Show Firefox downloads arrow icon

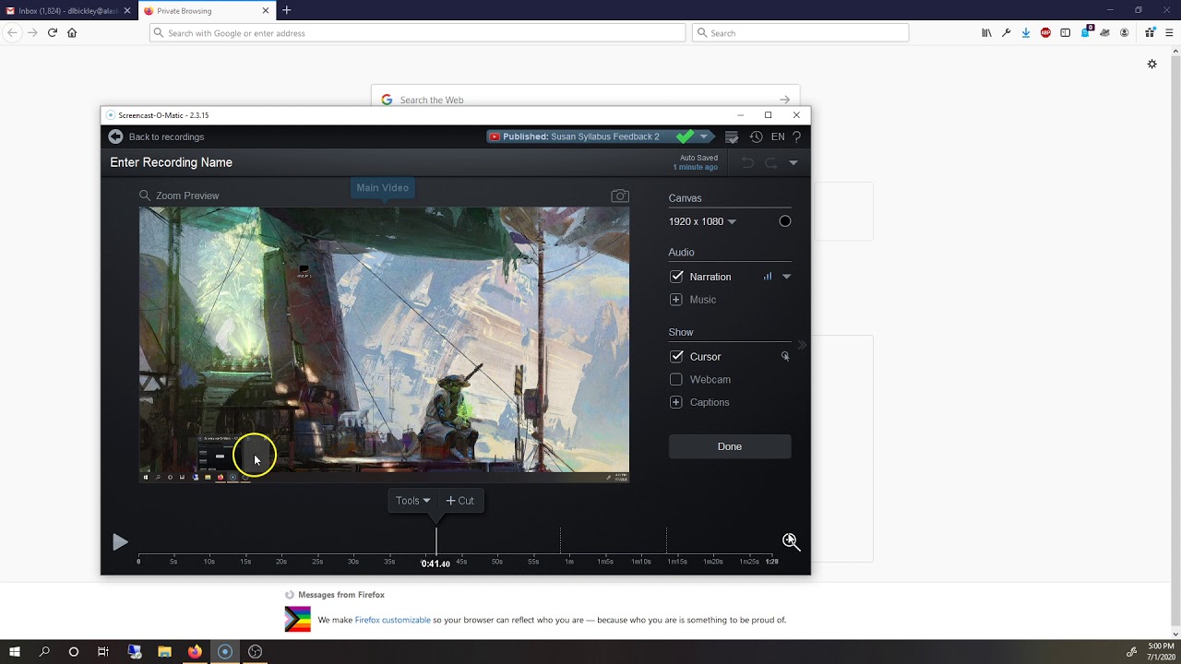click(1026, 32)
